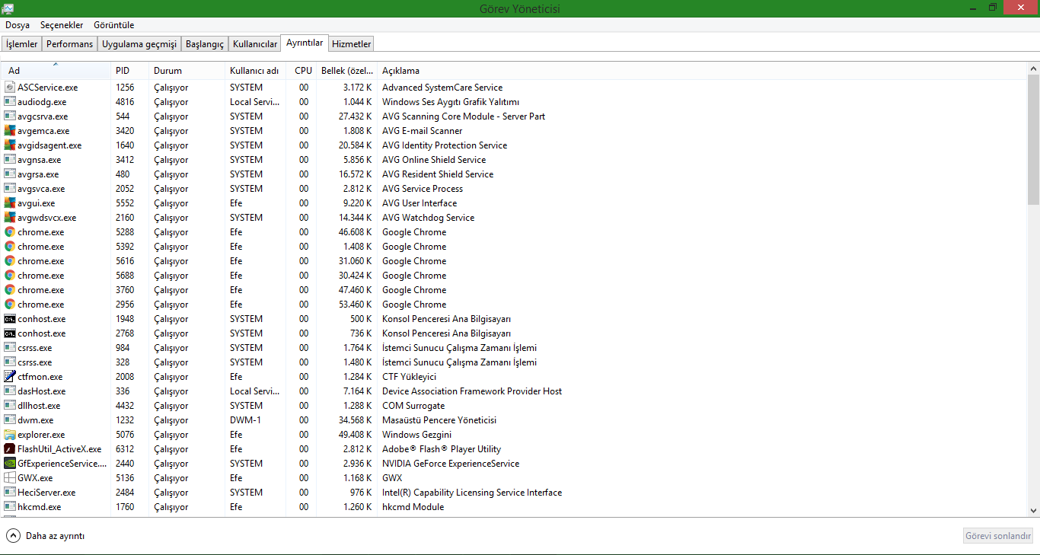
Task: Click the vertical scrollbar thumb
Action: (x=1033, y=140)
